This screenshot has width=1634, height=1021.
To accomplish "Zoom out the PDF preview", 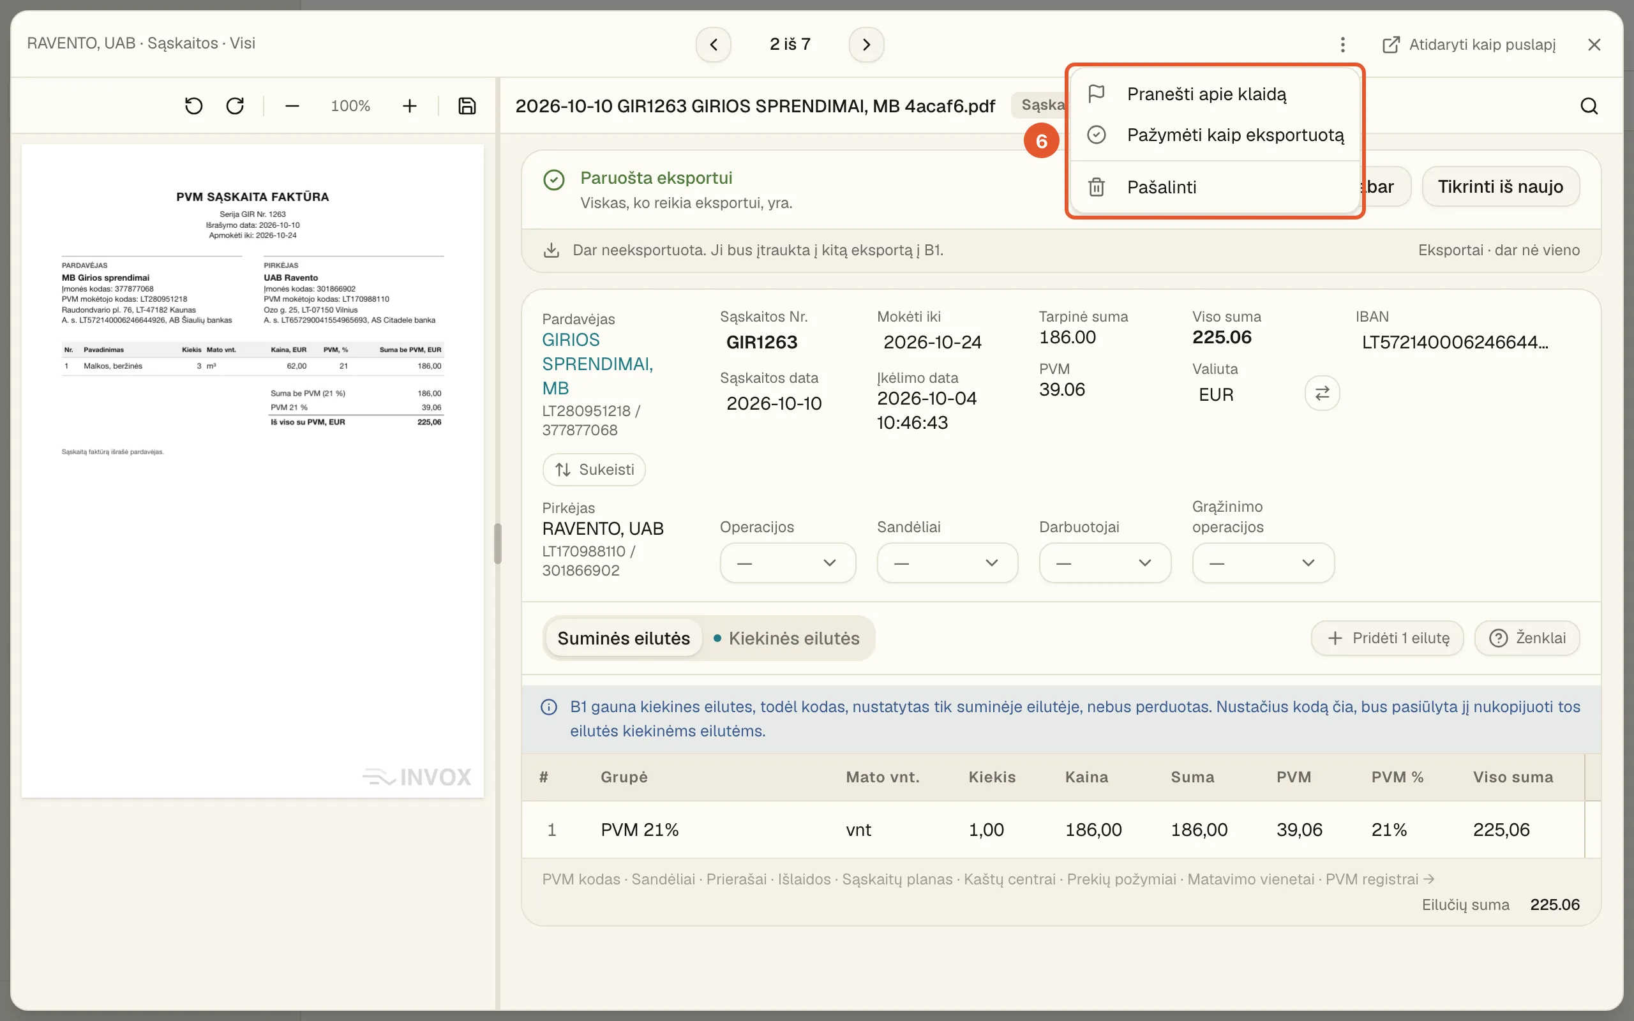I will [x=292, y=106].
